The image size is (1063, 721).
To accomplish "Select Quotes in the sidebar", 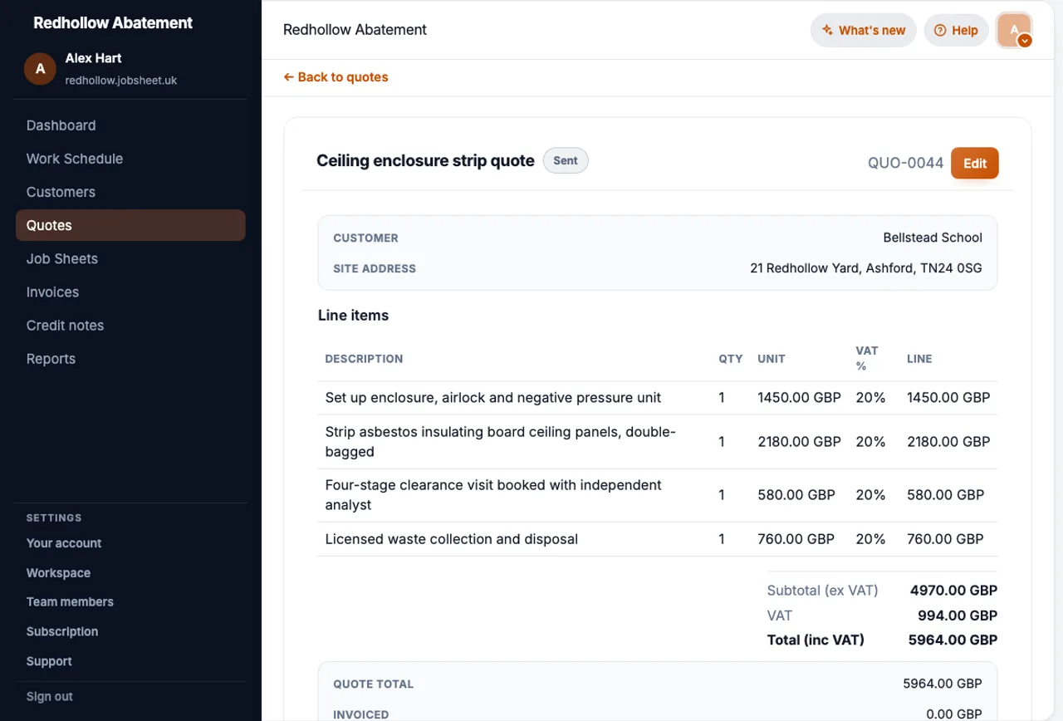I will coord(130,225).
